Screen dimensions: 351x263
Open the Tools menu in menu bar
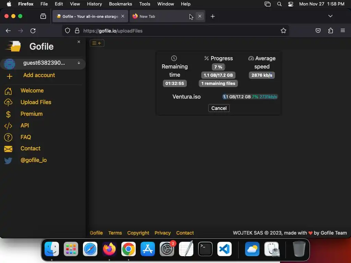coord(145,4)
